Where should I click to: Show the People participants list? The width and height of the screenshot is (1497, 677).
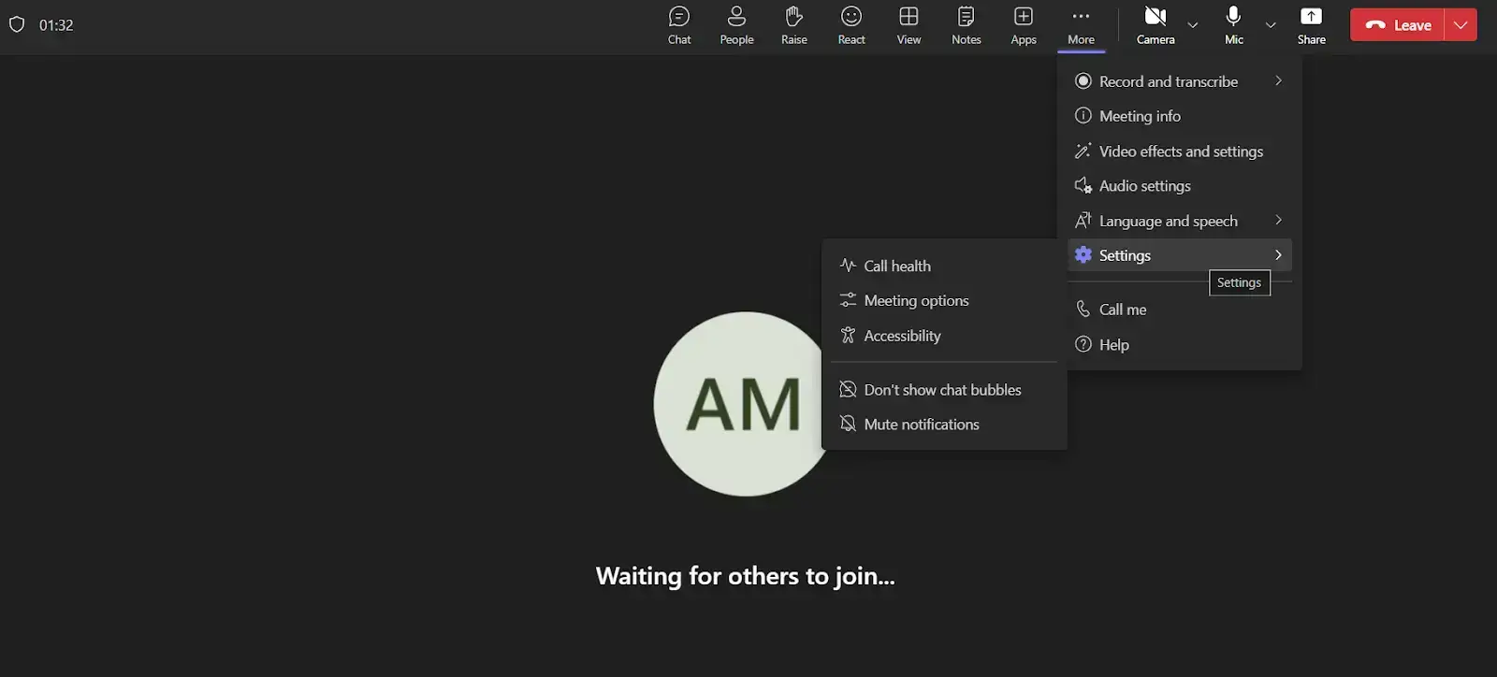click(x=736, y=25)
